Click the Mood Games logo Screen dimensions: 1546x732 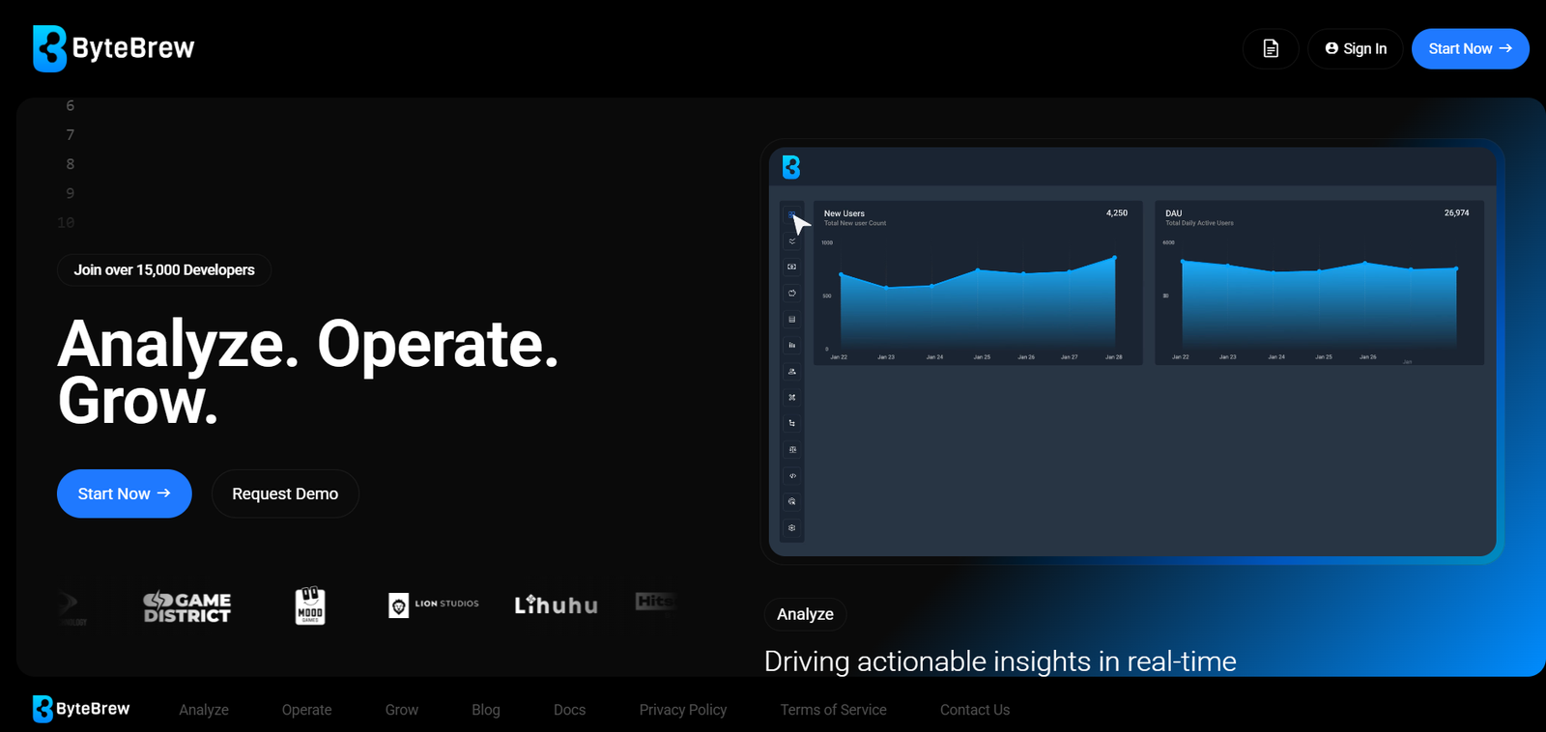tap(310, 605)
